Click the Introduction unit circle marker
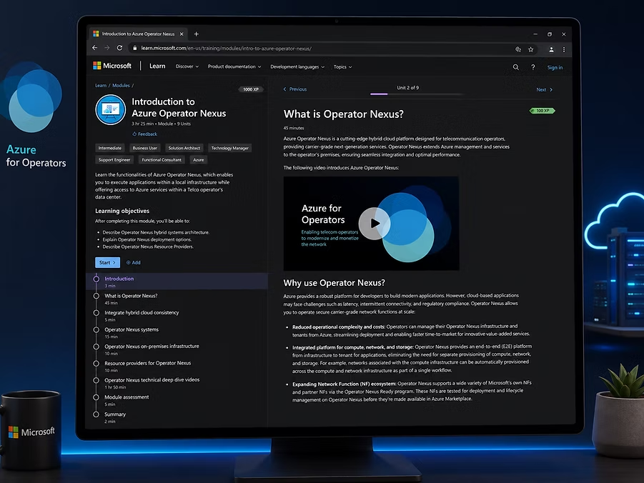Image resolution: width=644 pixels, height=483 pixels. (96, 279)
